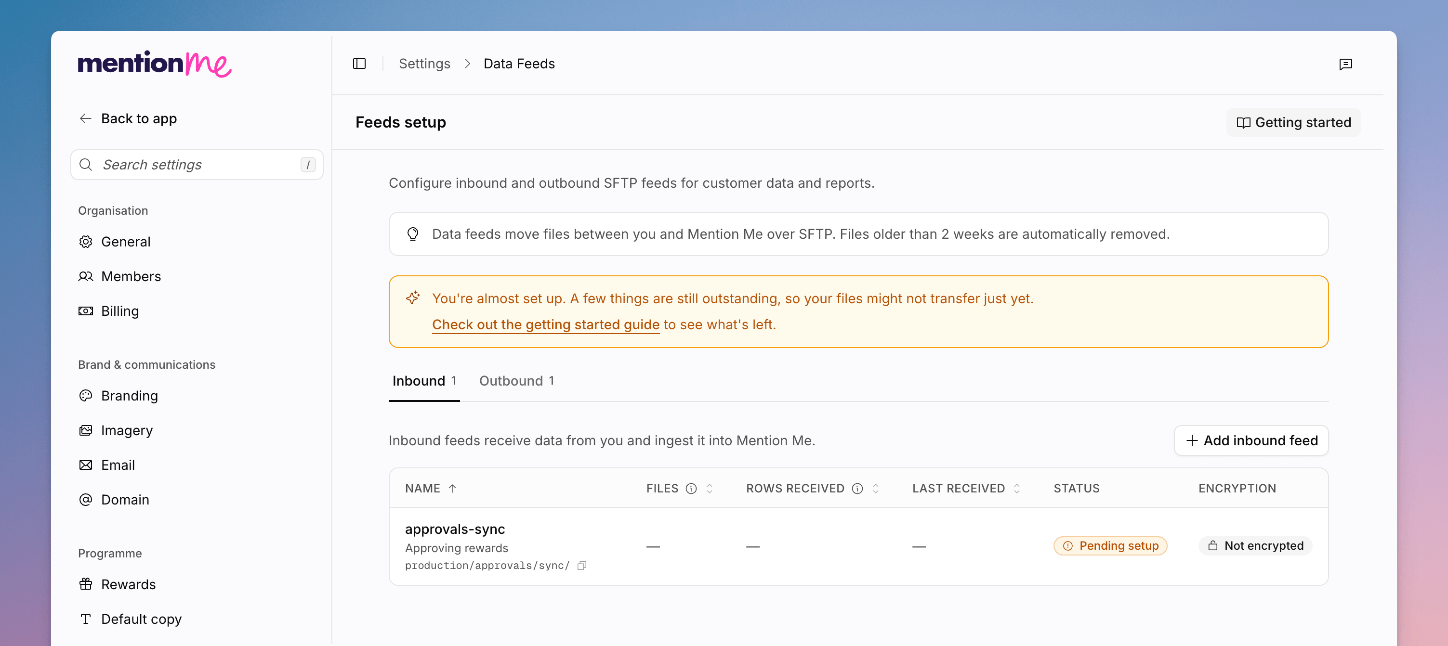The image size is (1448, 646).
Task: Open the Imagery settings label
Action: (127, 430)
